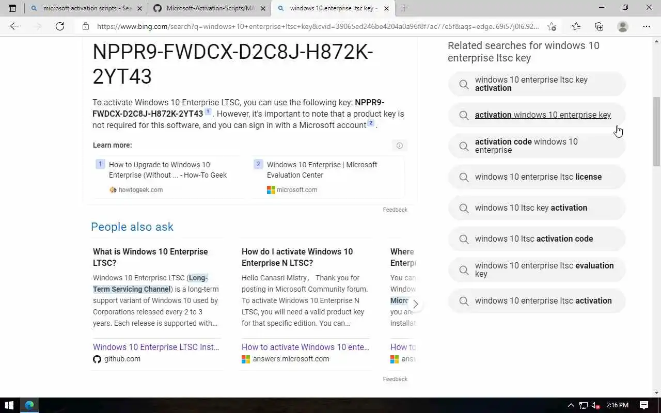Click the People also ask heading
The image size is (661, 413).
(x=132, y=227)
